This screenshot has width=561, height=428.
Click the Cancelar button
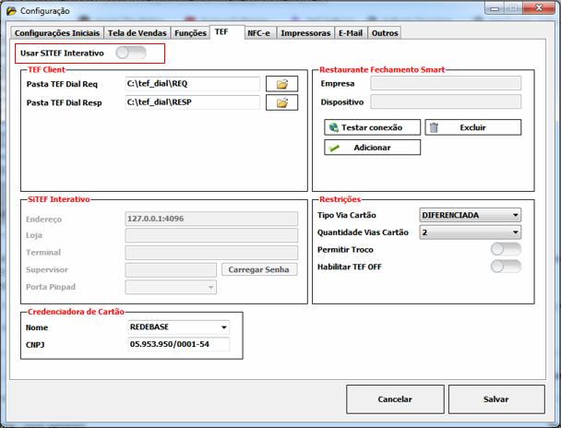click(395, 399)
